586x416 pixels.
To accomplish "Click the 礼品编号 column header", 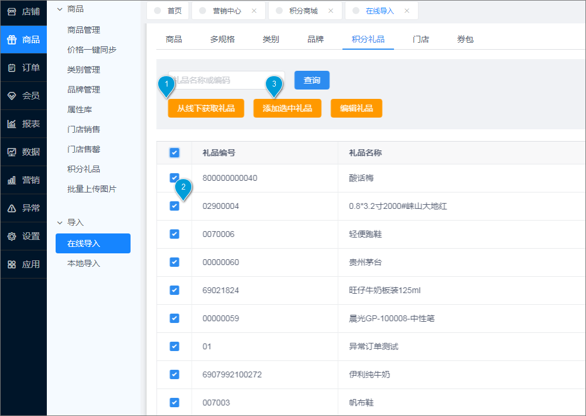I will [x=219, y=153].
